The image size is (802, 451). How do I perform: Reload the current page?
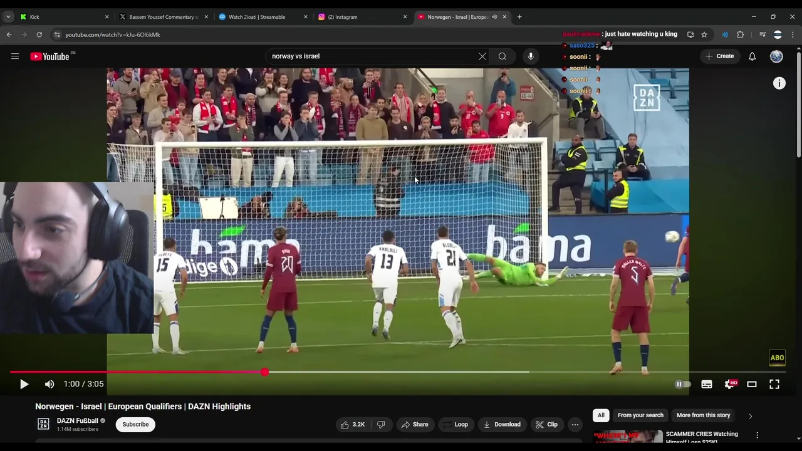point(39,34)
